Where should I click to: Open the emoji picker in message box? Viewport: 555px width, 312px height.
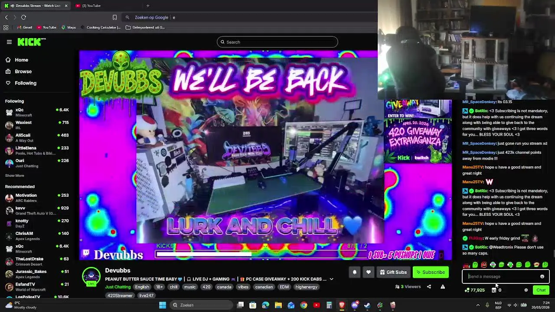542,276
